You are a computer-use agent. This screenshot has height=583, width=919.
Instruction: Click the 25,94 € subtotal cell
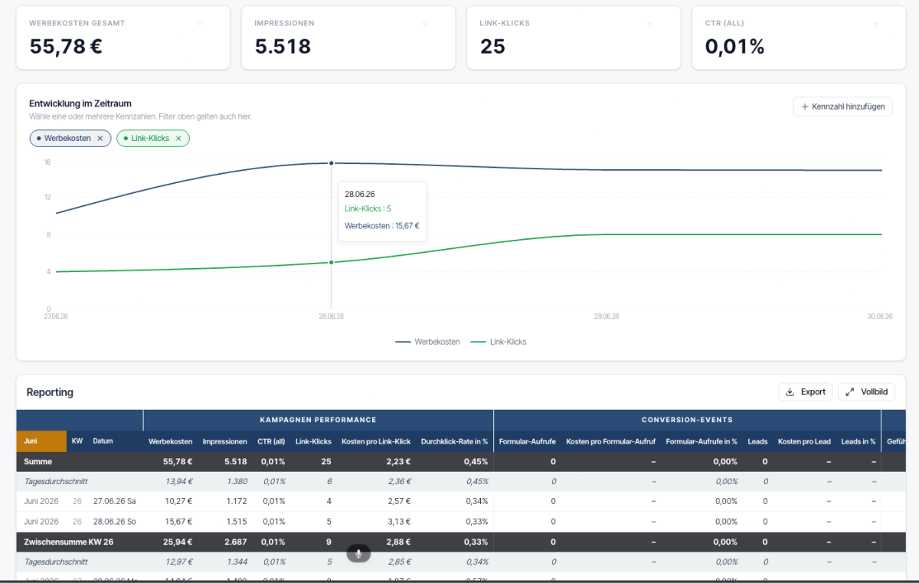pos(178,541)
